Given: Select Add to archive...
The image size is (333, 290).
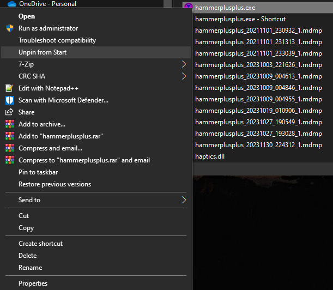Looking at the screenshot, I should point(96,124).
